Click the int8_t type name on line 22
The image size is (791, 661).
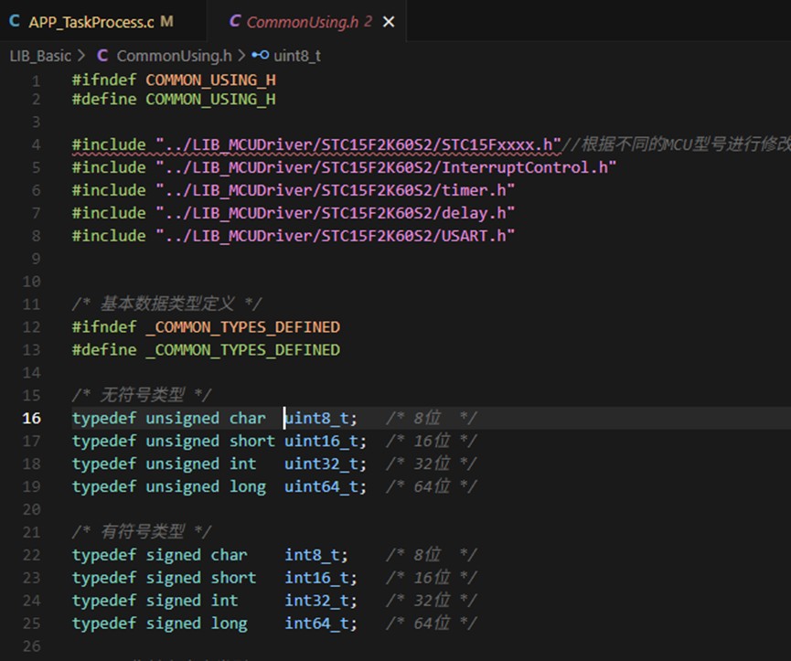coord(312,555)
